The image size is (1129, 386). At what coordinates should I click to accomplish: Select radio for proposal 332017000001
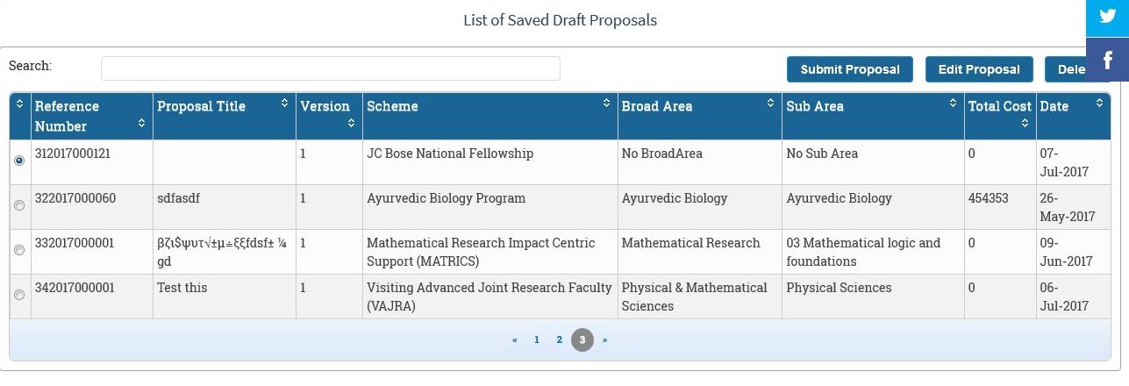click(19, 250)
